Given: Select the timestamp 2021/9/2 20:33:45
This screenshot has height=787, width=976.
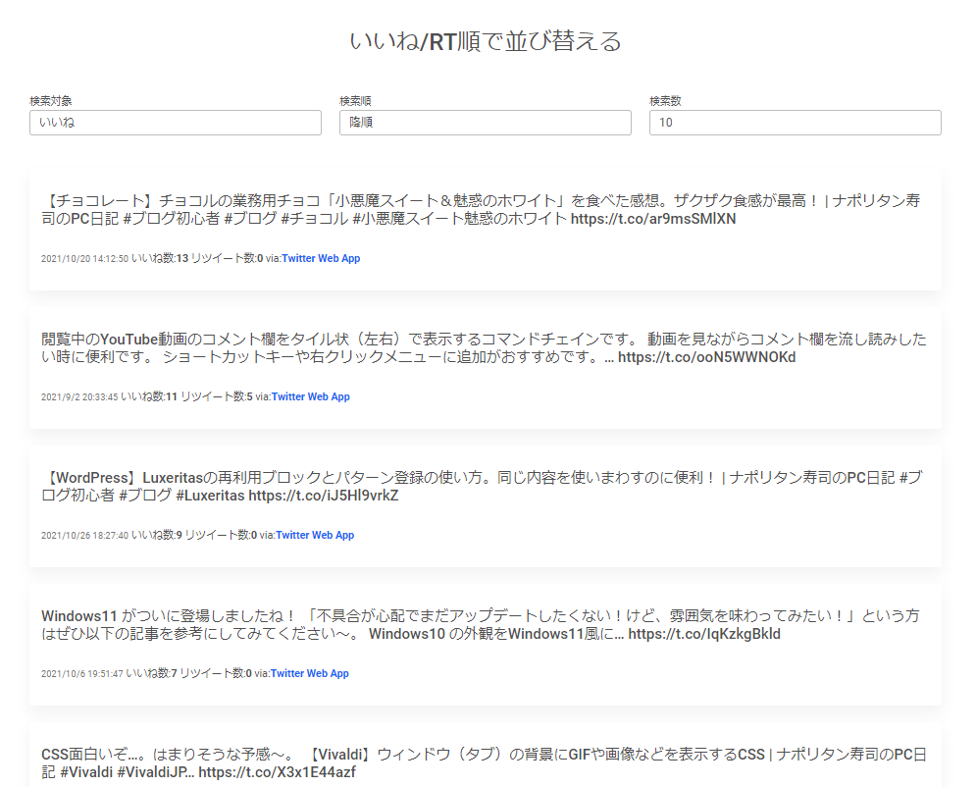Looking at the screenshot, I should click(x=79, y=397).
